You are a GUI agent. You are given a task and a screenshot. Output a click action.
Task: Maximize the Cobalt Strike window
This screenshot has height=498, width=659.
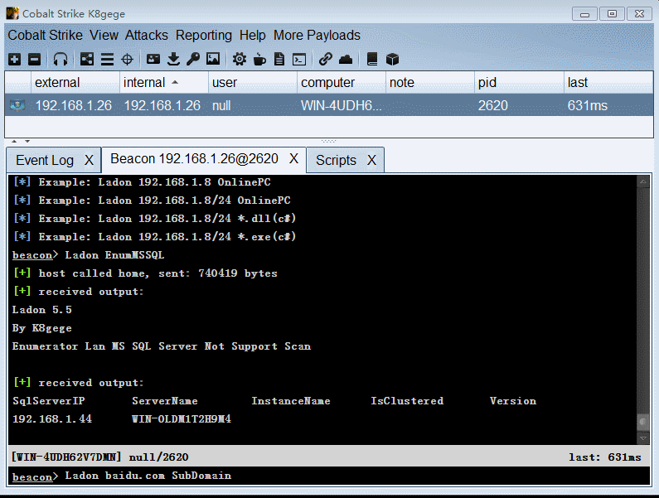tap(612, 14)
